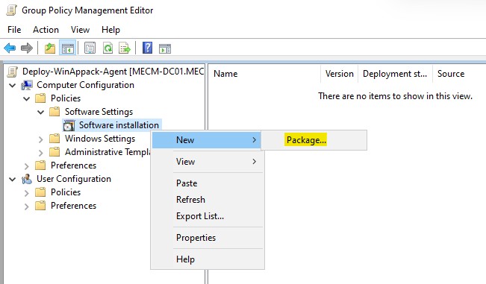Expand Preferences under User Configuration
The height and width of the screenshot is (284, 486).
pyautogui.click(x=27, y=206)
